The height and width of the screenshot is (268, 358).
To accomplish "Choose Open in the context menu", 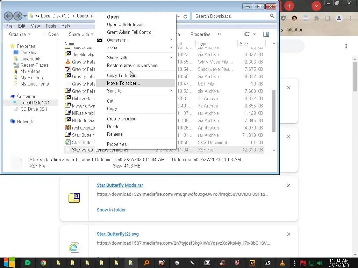I will 135,17.
